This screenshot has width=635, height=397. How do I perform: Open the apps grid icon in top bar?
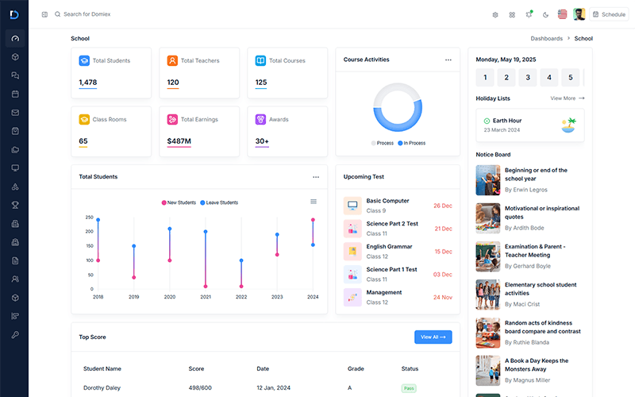coord(512,14)
